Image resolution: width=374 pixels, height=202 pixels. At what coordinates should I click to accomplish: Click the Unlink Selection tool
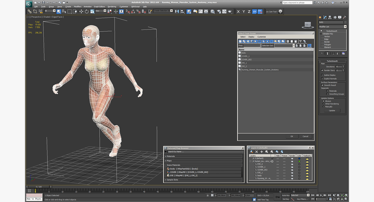(35, 11)
